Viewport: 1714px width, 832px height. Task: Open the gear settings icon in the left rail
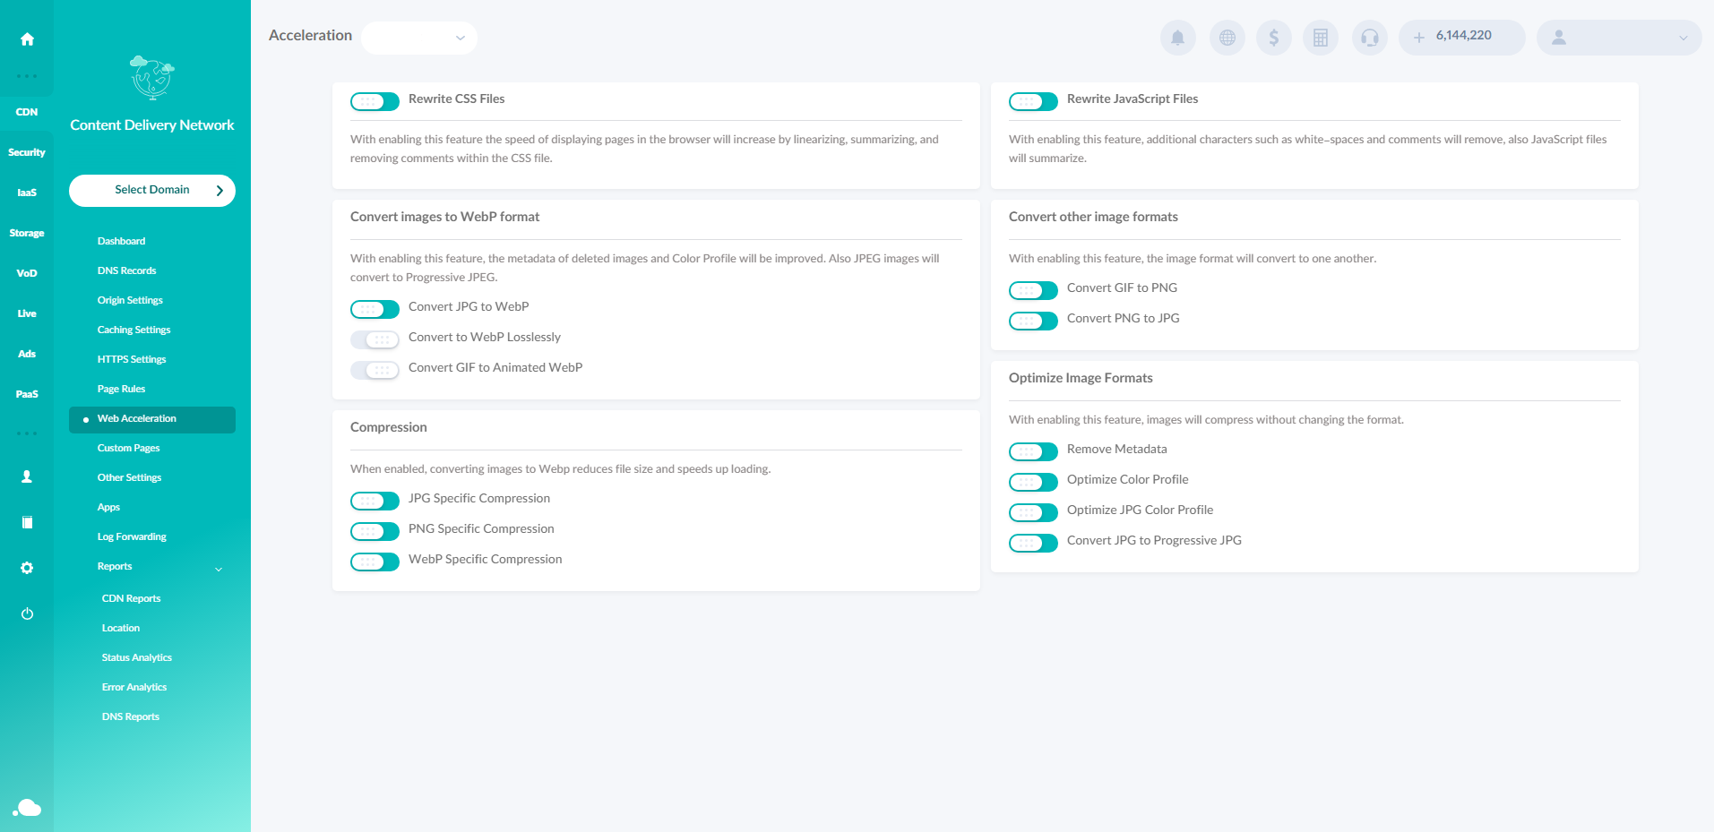(27, 568)
